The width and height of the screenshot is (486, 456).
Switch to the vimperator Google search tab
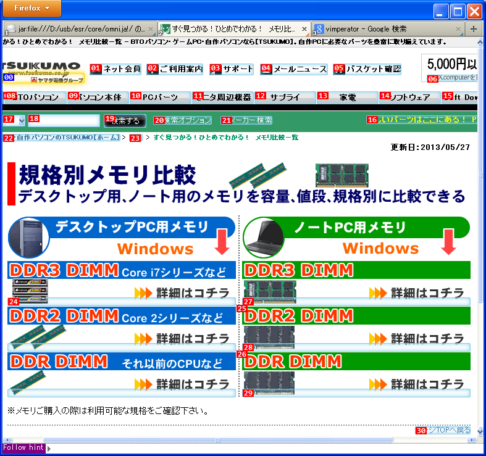coord(388,29)
